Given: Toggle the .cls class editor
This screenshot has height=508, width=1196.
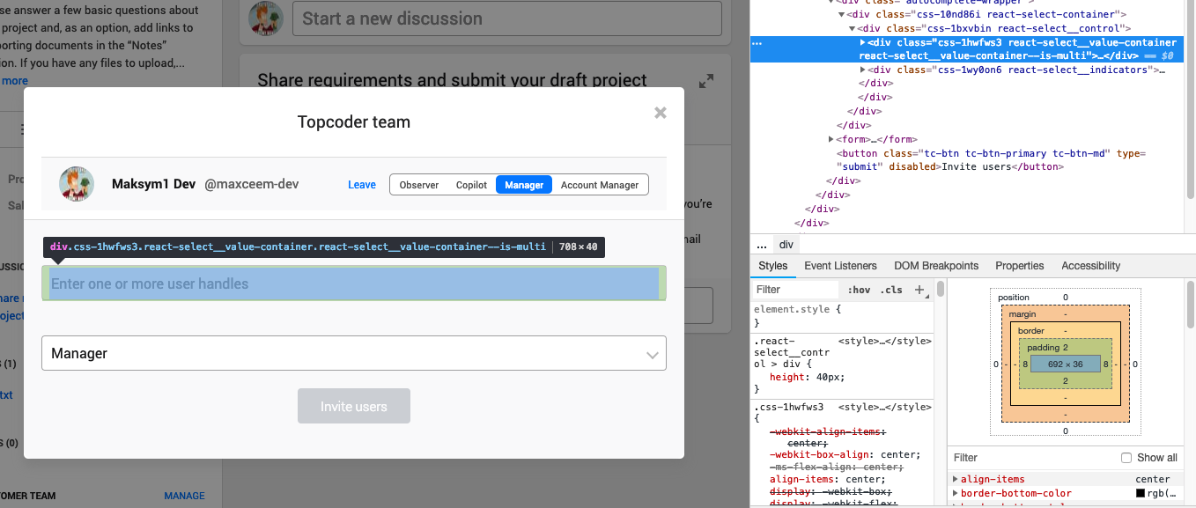Looking at the screenshot, I should tap(892, 290).
